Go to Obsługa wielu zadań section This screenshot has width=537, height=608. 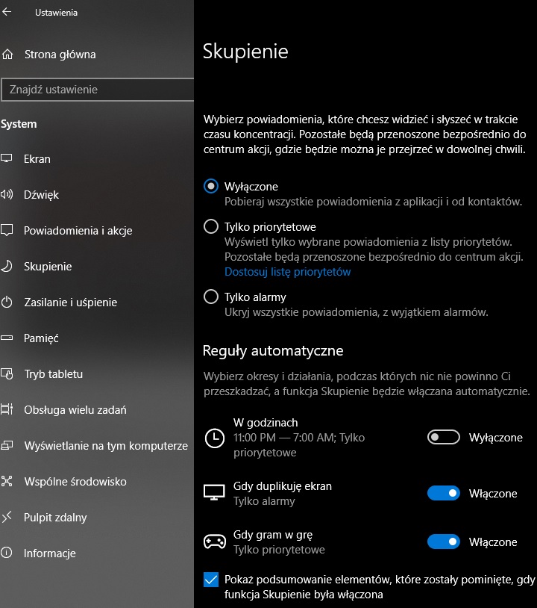pos(75,410)
